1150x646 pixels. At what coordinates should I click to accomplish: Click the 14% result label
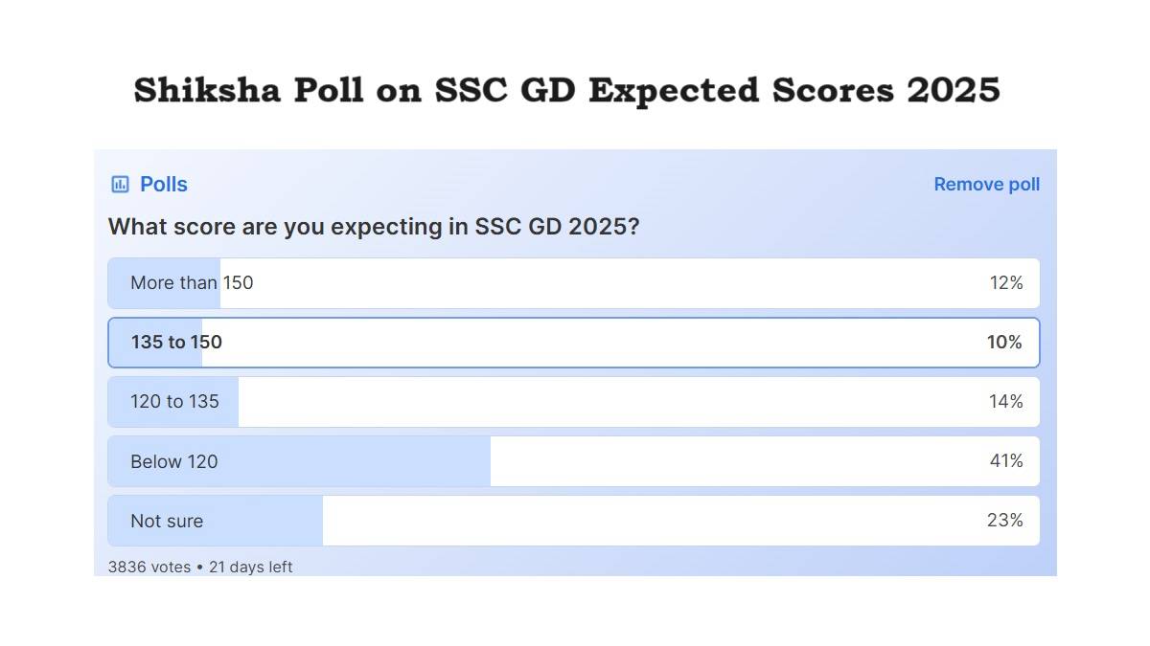coord(1008,401)
